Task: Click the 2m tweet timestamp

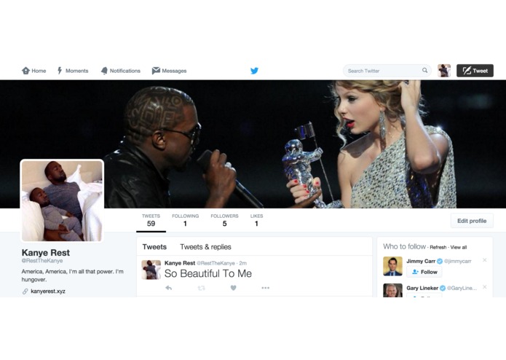Action: 243,263
